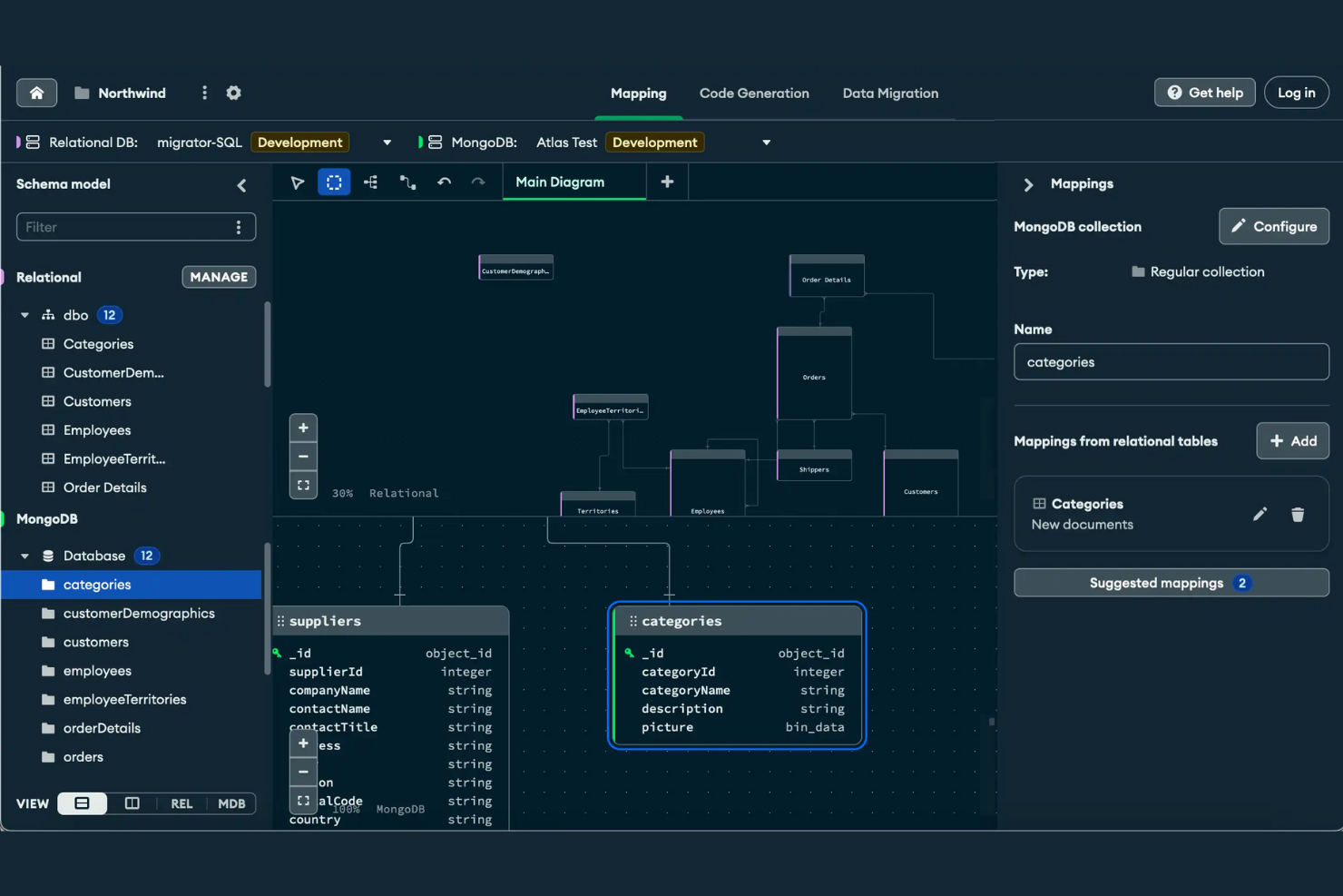The image size is (1343, 896).
Task: Select the connection routing tool
Action: [x=407, y=182]
